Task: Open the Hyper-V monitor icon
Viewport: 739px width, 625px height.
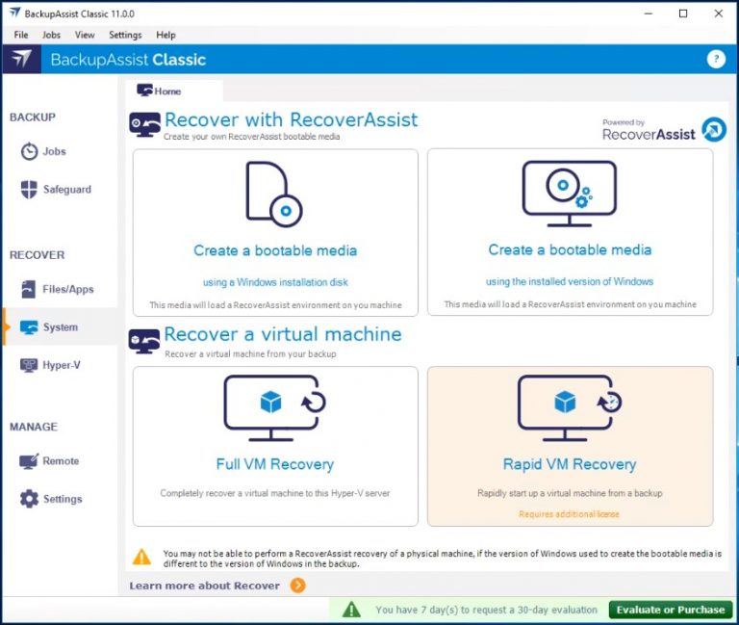Action: (29, 365)
